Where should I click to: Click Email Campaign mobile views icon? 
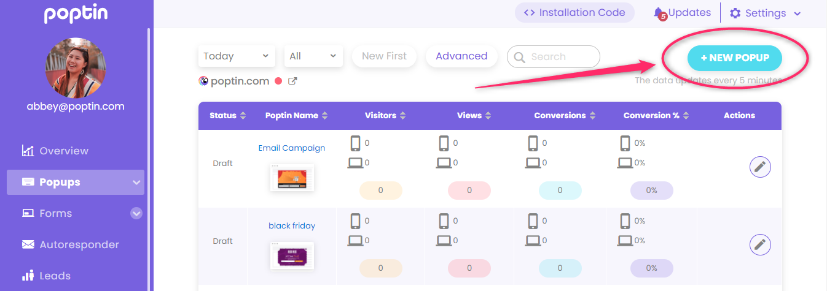click(444, 143)
